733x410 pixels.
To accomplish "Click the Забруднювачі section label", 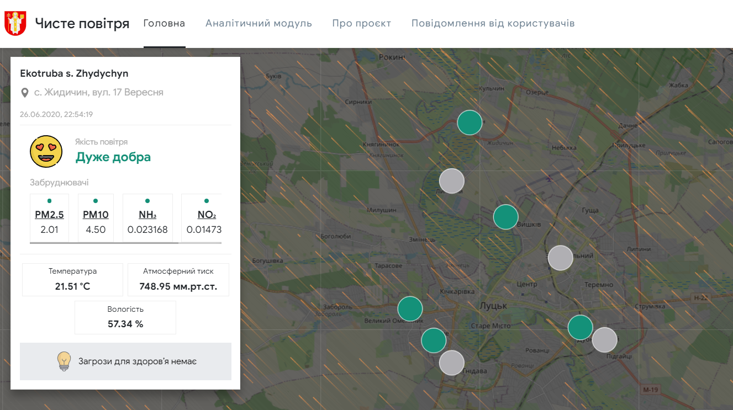I will click(x=59, y=183).
